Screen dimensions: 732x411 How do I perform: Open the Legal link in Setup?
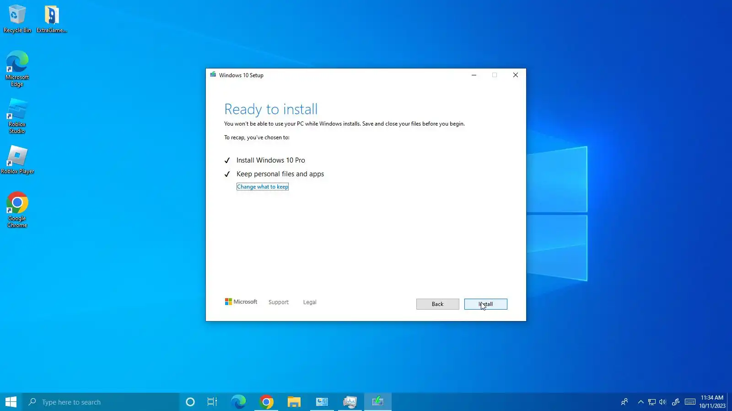[x=310, y=302]
